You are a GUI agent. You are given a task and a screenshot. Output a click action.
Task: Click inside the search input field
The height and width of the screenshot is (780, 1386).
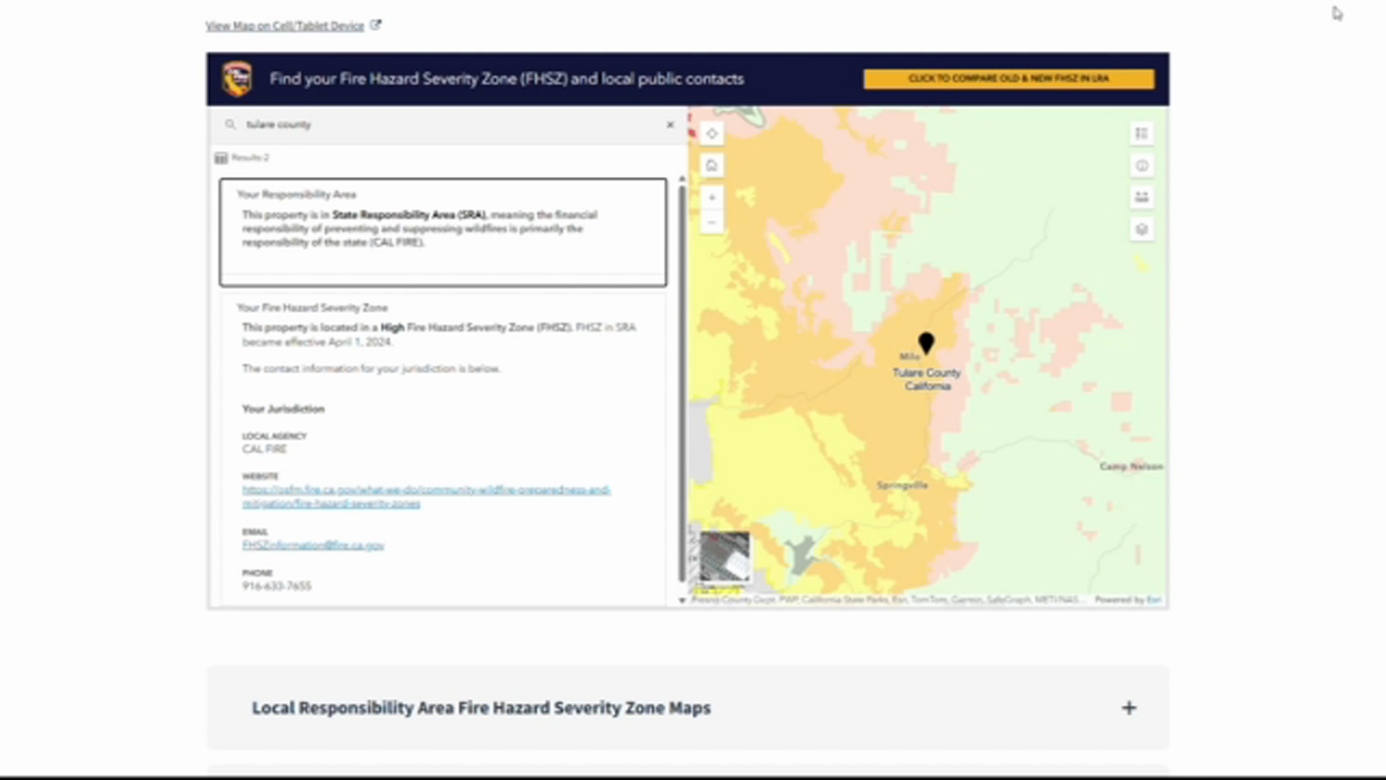tap(390, 124)
